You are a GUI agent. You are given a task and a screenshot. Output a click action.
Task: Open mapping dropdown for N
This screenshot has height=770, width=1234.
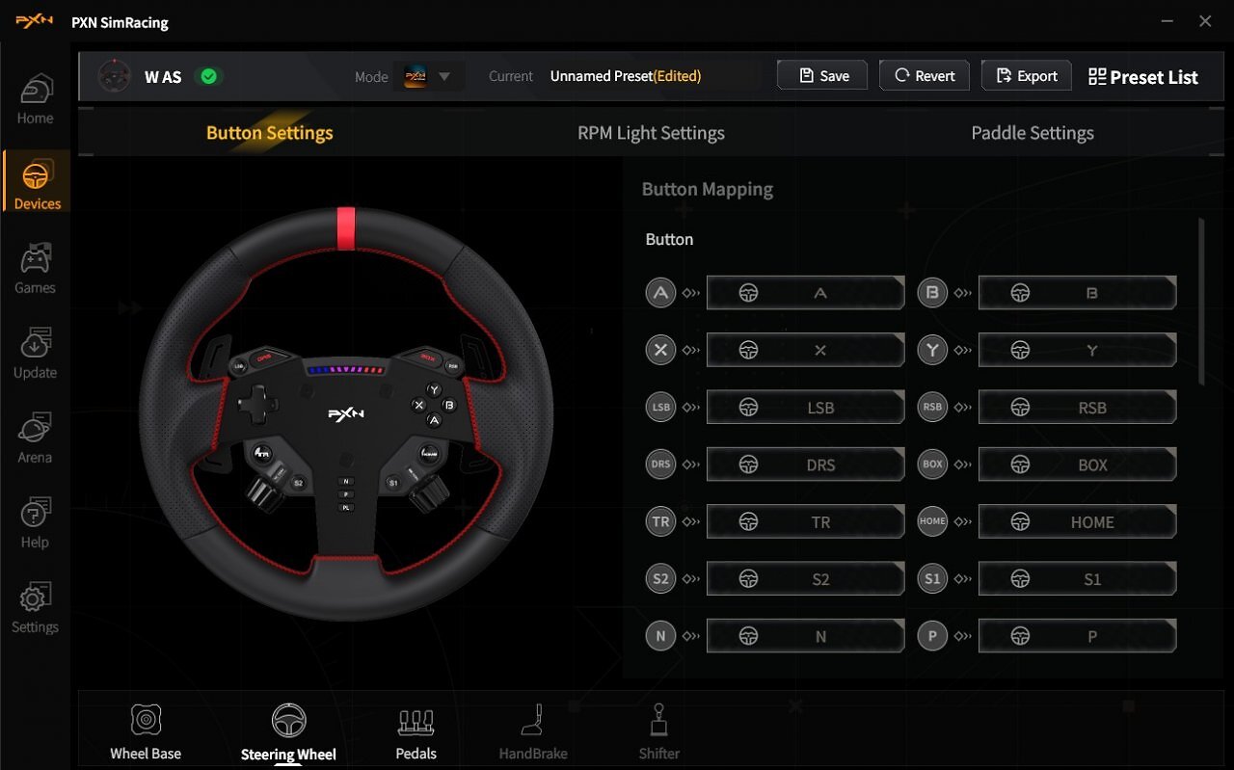point(805,636)
